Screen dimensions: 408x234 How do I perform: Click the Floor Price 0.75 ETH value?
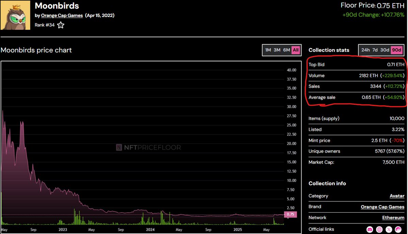[391, 6]
